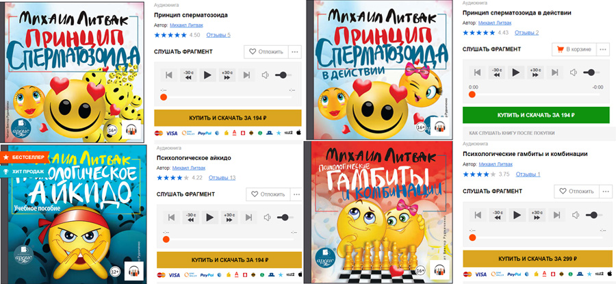Toggle Отложить for Психологическое айкидо
Screen dimensions: 616x284
268,194
